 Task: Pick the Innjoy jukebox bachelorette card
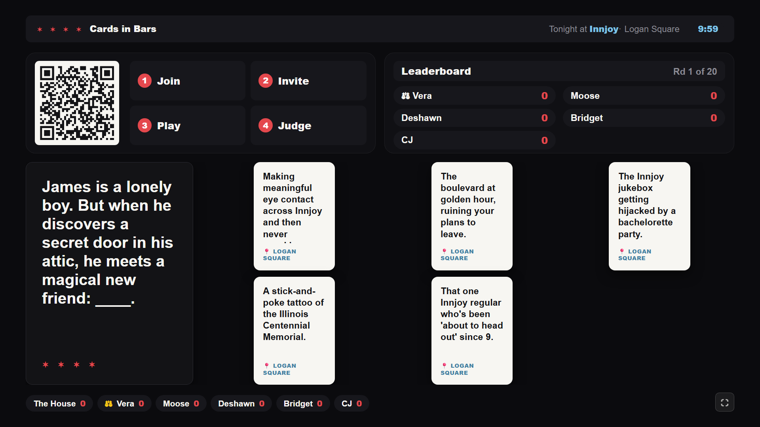[x=649, y=216]
